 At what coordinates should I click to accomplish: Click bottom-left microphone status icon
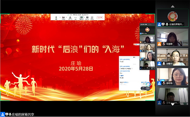(x=10, y=114)
